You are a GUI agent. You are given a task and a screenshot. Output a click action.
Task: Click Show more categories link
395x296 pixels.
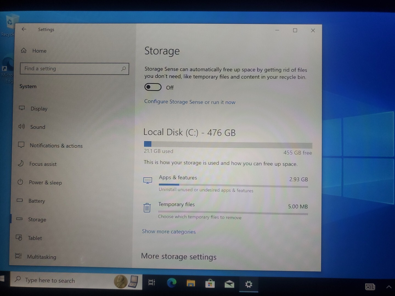tap(169, 232)
